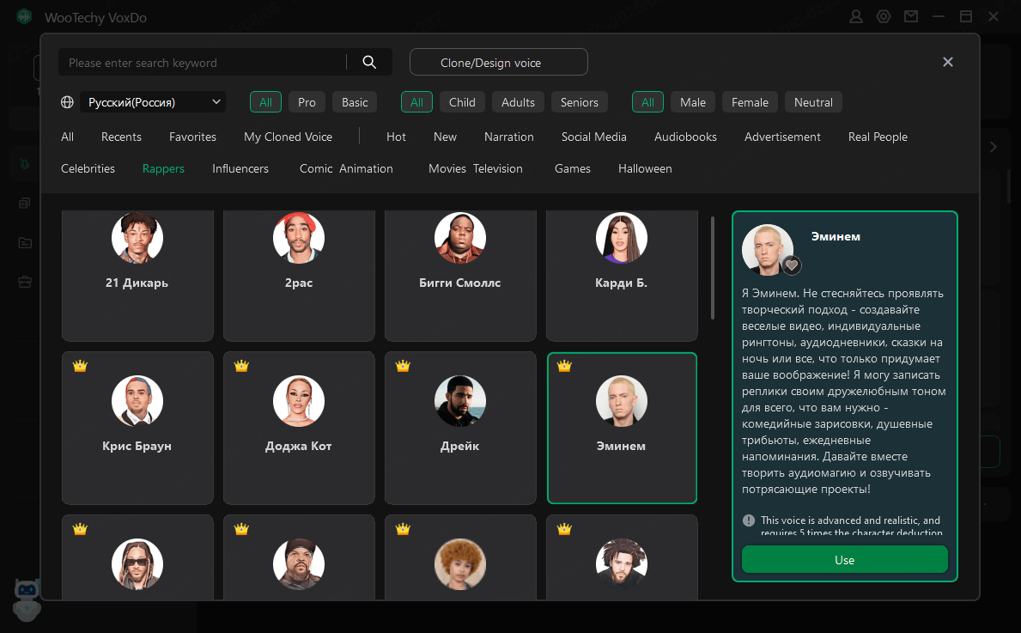Filter voices by Female gender
This screenshot has width=1021, height=633.
tap(751, 102)
